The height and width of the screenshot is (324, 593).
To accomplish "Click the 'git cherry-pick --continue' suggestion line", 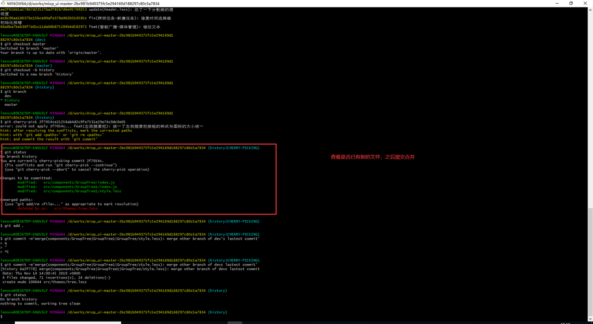I will click(61, 165).
